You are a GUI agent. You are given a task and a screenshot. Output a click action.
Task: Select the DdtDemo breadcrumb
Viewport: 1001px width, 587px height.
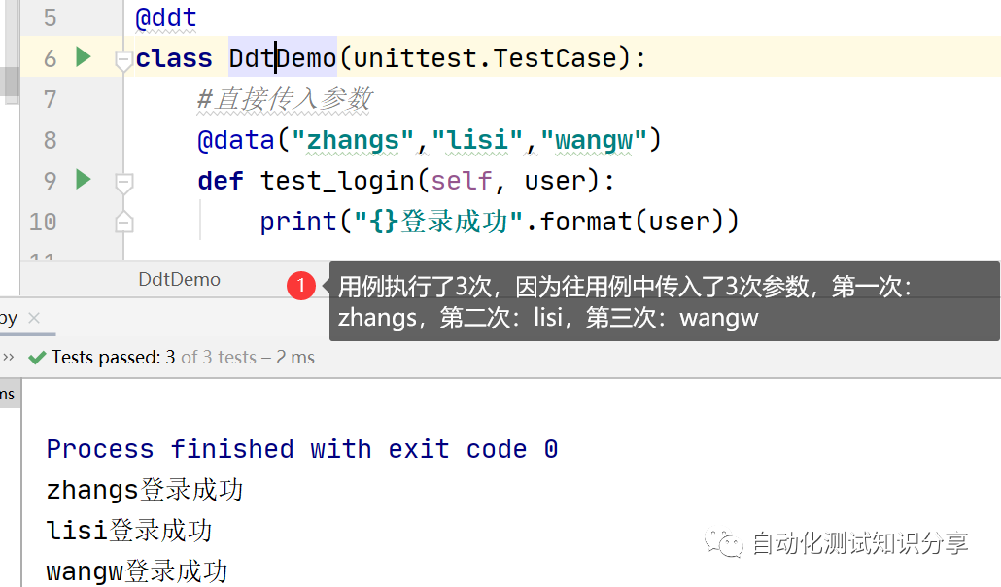pyautogui.click(x=179, y=280)
